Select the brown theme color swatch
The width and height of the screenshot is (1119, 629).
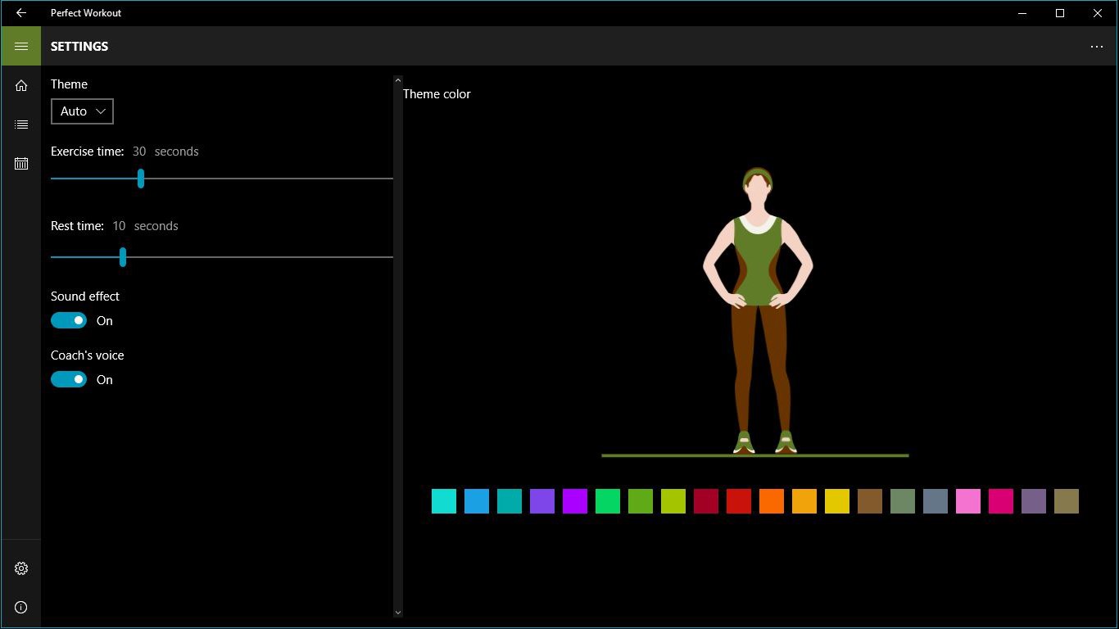click(x=870, y=501)
